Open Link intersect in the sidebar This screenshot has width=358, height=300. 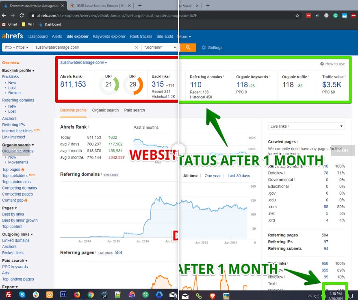[x=14, y=137]
